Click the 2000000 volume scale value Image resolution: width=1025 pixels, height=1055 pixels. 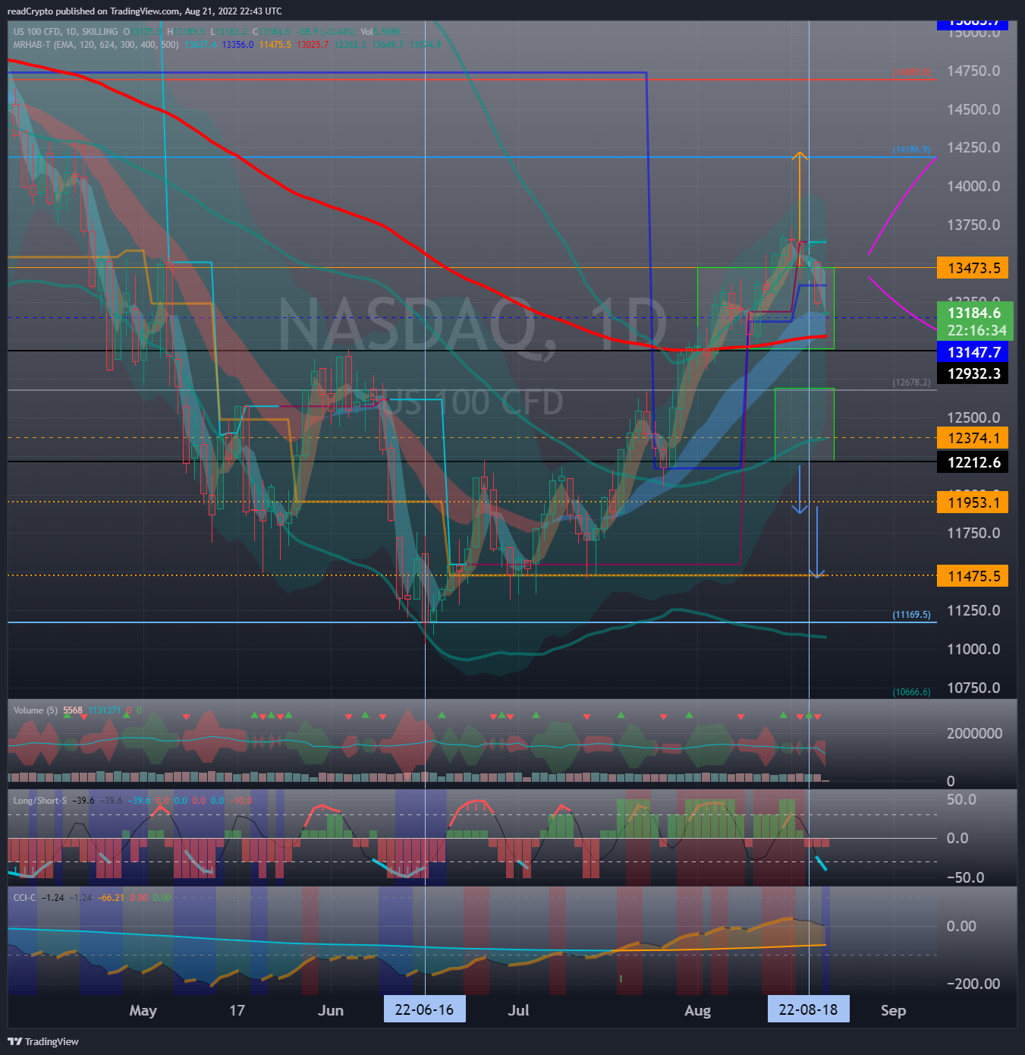click(x=974, y=733)
